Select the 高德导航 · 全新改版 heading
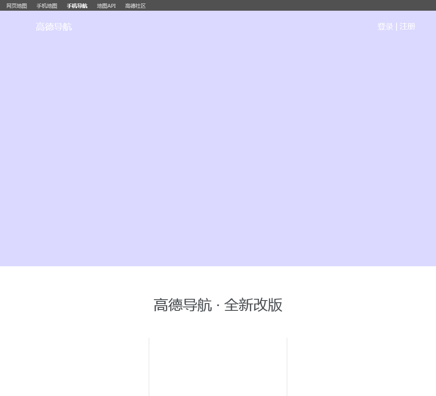Viewport: 436px width, 396px height. pos(218,305)
